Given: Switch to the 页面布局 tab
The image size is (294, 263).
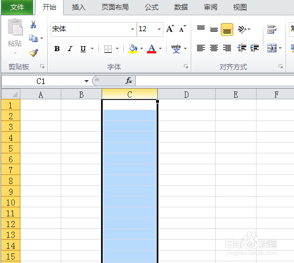Looking at the screenshot, I should pos(115,7).
